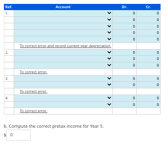
Task: Open the first account dropdown for entry 3
Action: pyautogui.click(x=63, y=79)
